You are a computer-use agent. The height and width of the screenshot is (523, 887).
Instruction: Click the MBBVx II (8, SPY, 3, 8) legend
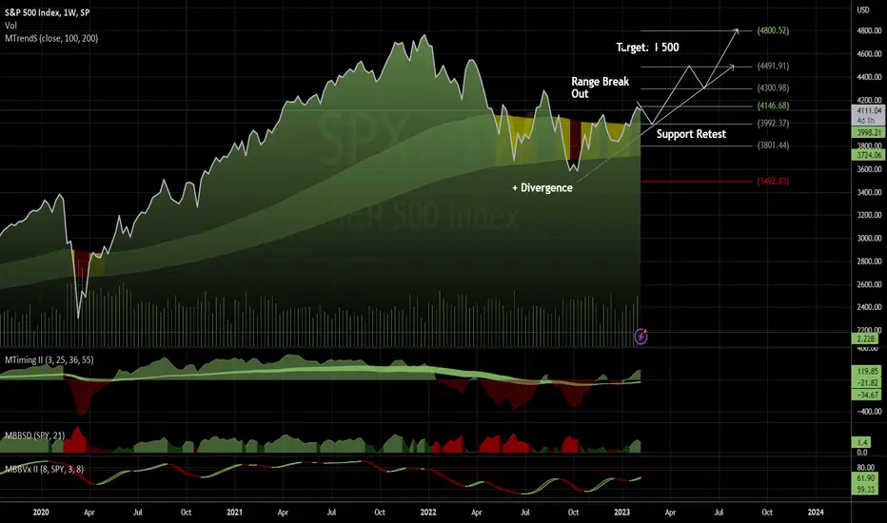[x=44, y=469]
